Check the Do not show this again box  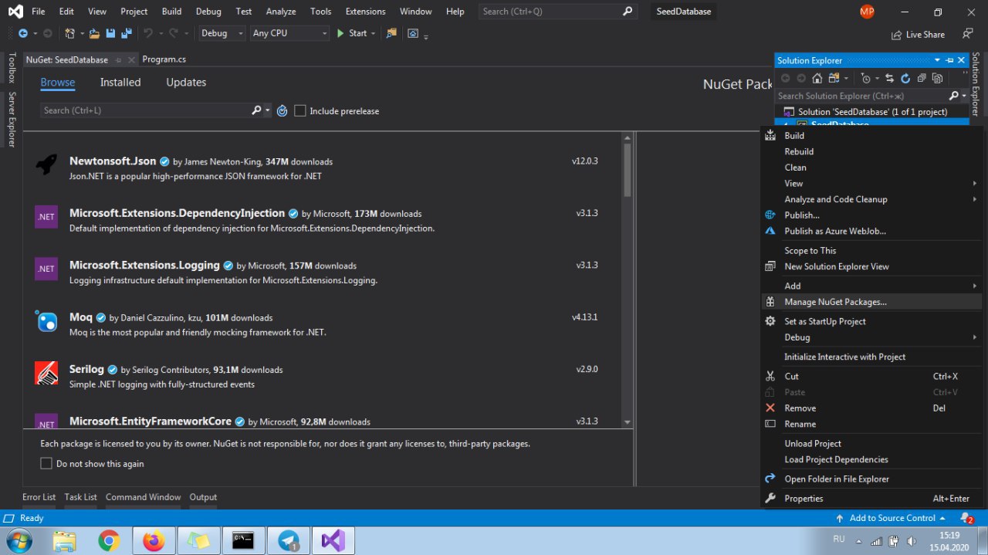coord(46,463)
